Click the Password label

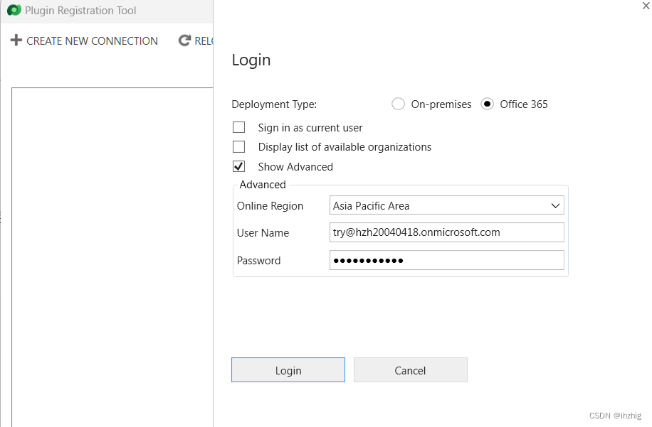coord(258,261)
